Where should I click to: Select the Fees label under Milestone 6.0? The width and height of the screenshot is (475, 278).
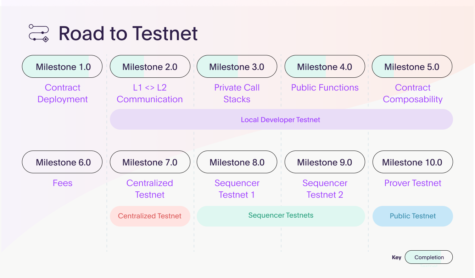point(62,183)
